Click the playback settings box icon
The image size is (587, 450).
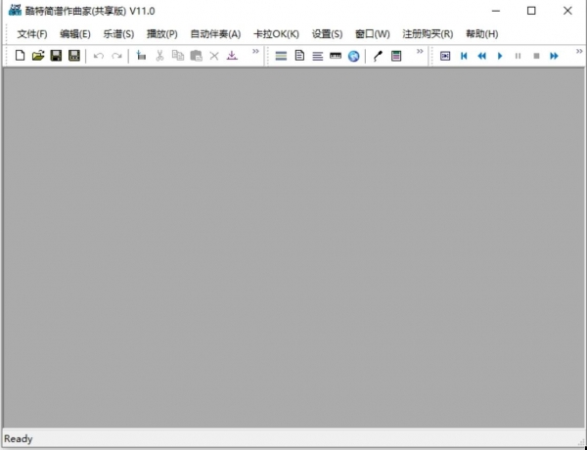point(445,56)
